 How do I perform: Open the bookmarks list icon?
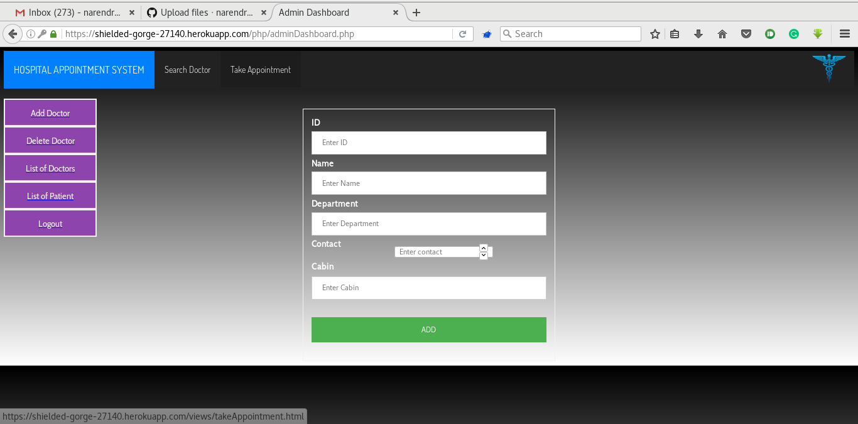(x=675, y=34)
